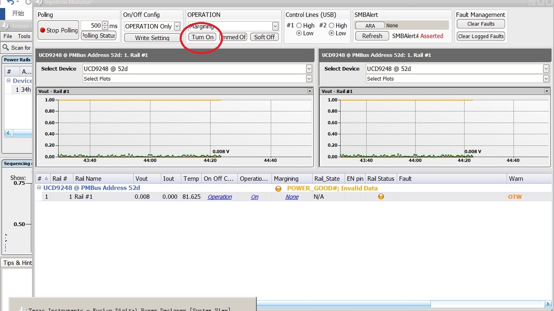Sort by the Vout column header
554x311 pixels.
pos(147,179)
